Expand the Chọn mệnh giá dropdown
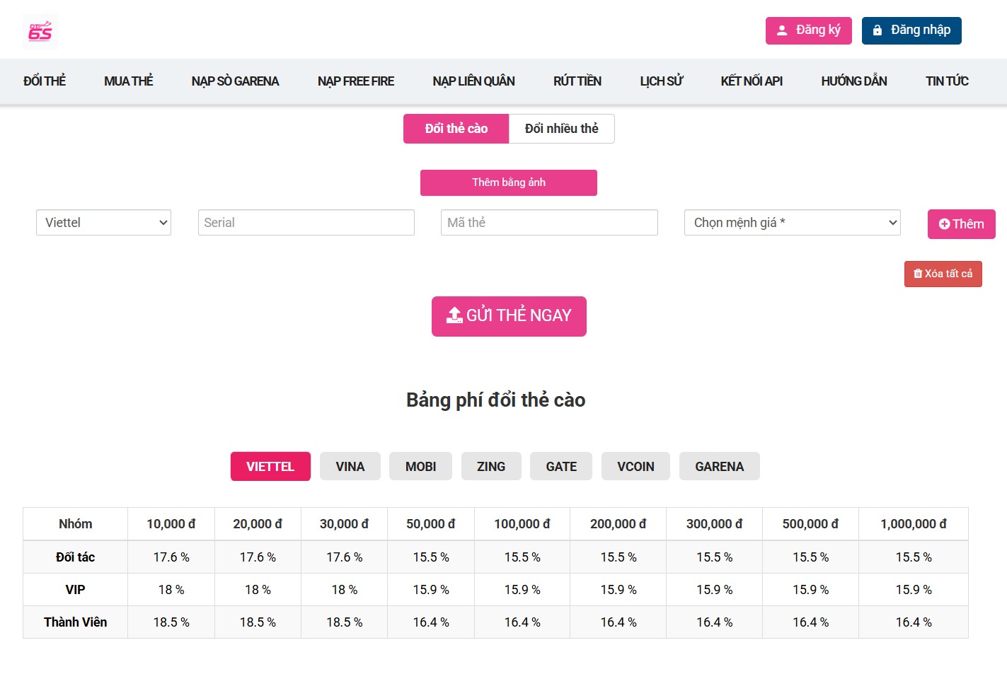Screen dimensions: 1007x674 click(792, 223)
